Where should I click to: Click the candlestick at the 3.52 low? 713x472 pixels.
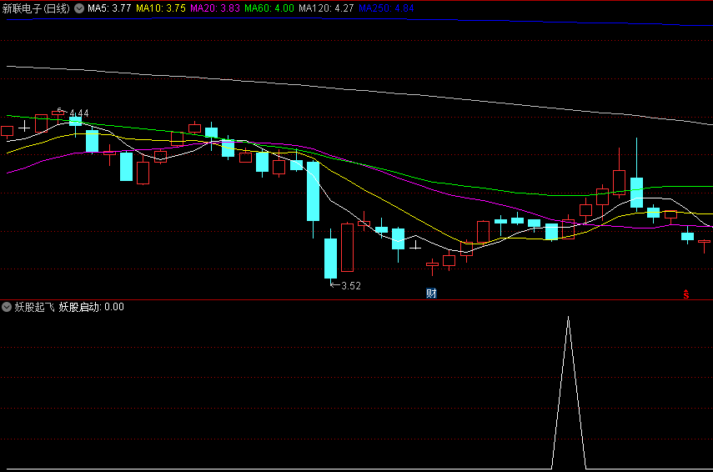click(x=330, y=258)
